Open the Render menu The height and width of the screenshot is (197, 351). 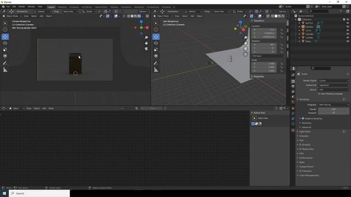22,7
